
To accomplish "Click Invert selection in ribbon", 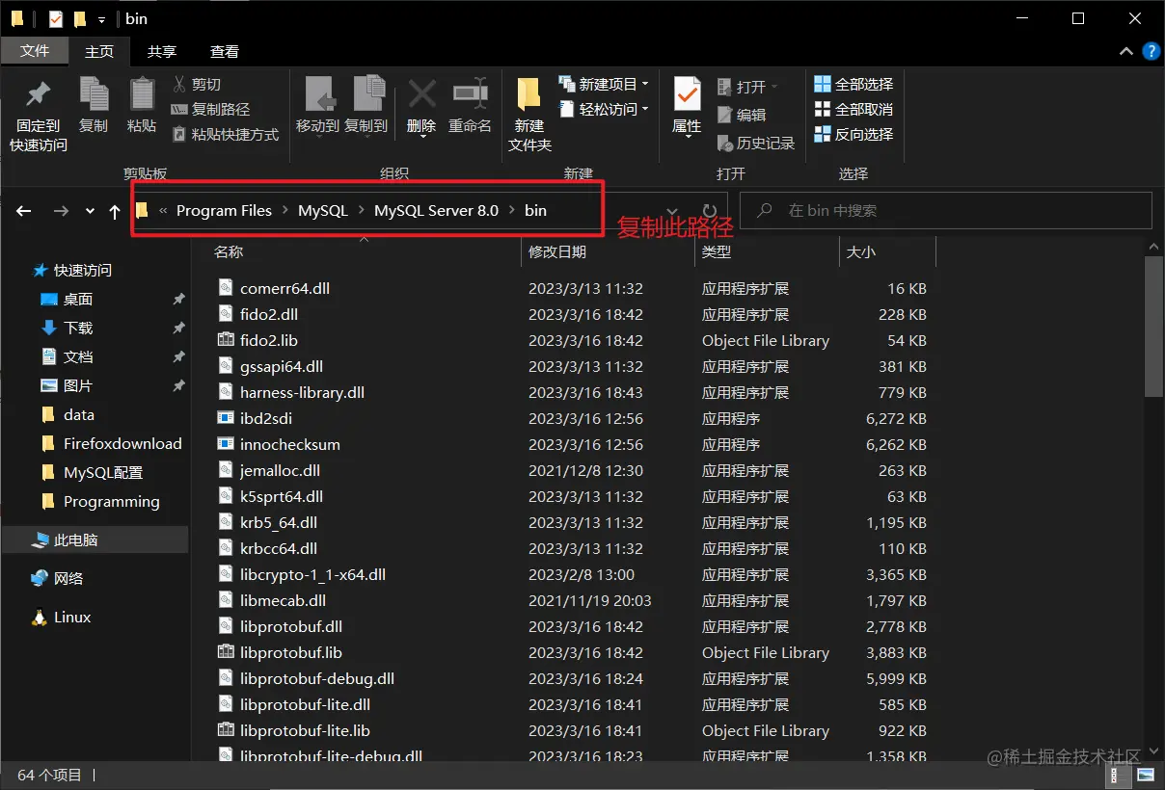I will click(854, 135).
